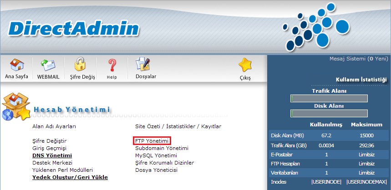Click the |USERINODE| value
391x190 pixels.
pos(326,182)
